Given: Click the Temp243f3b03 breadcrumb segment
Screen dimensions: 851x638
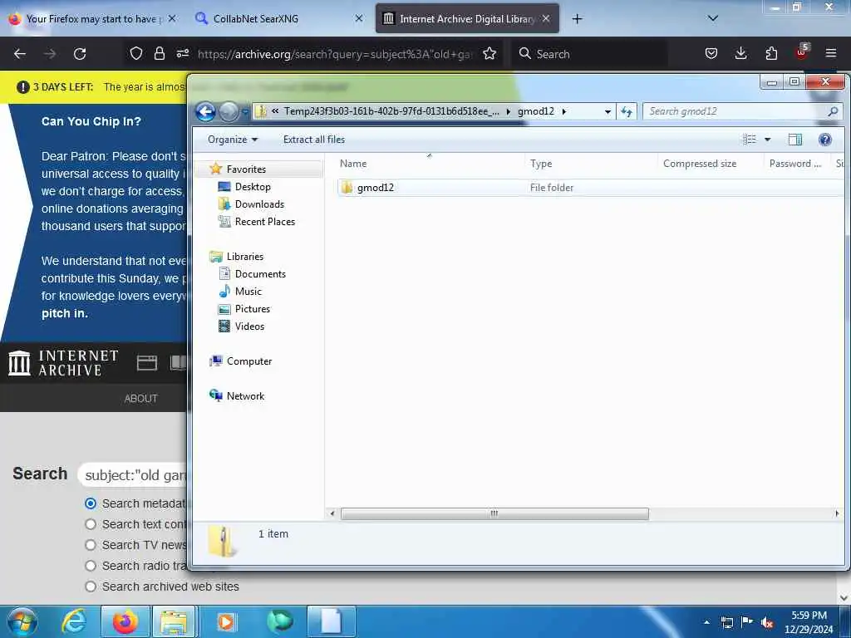Looking at the screenshot, I should (x=391, y=111).
